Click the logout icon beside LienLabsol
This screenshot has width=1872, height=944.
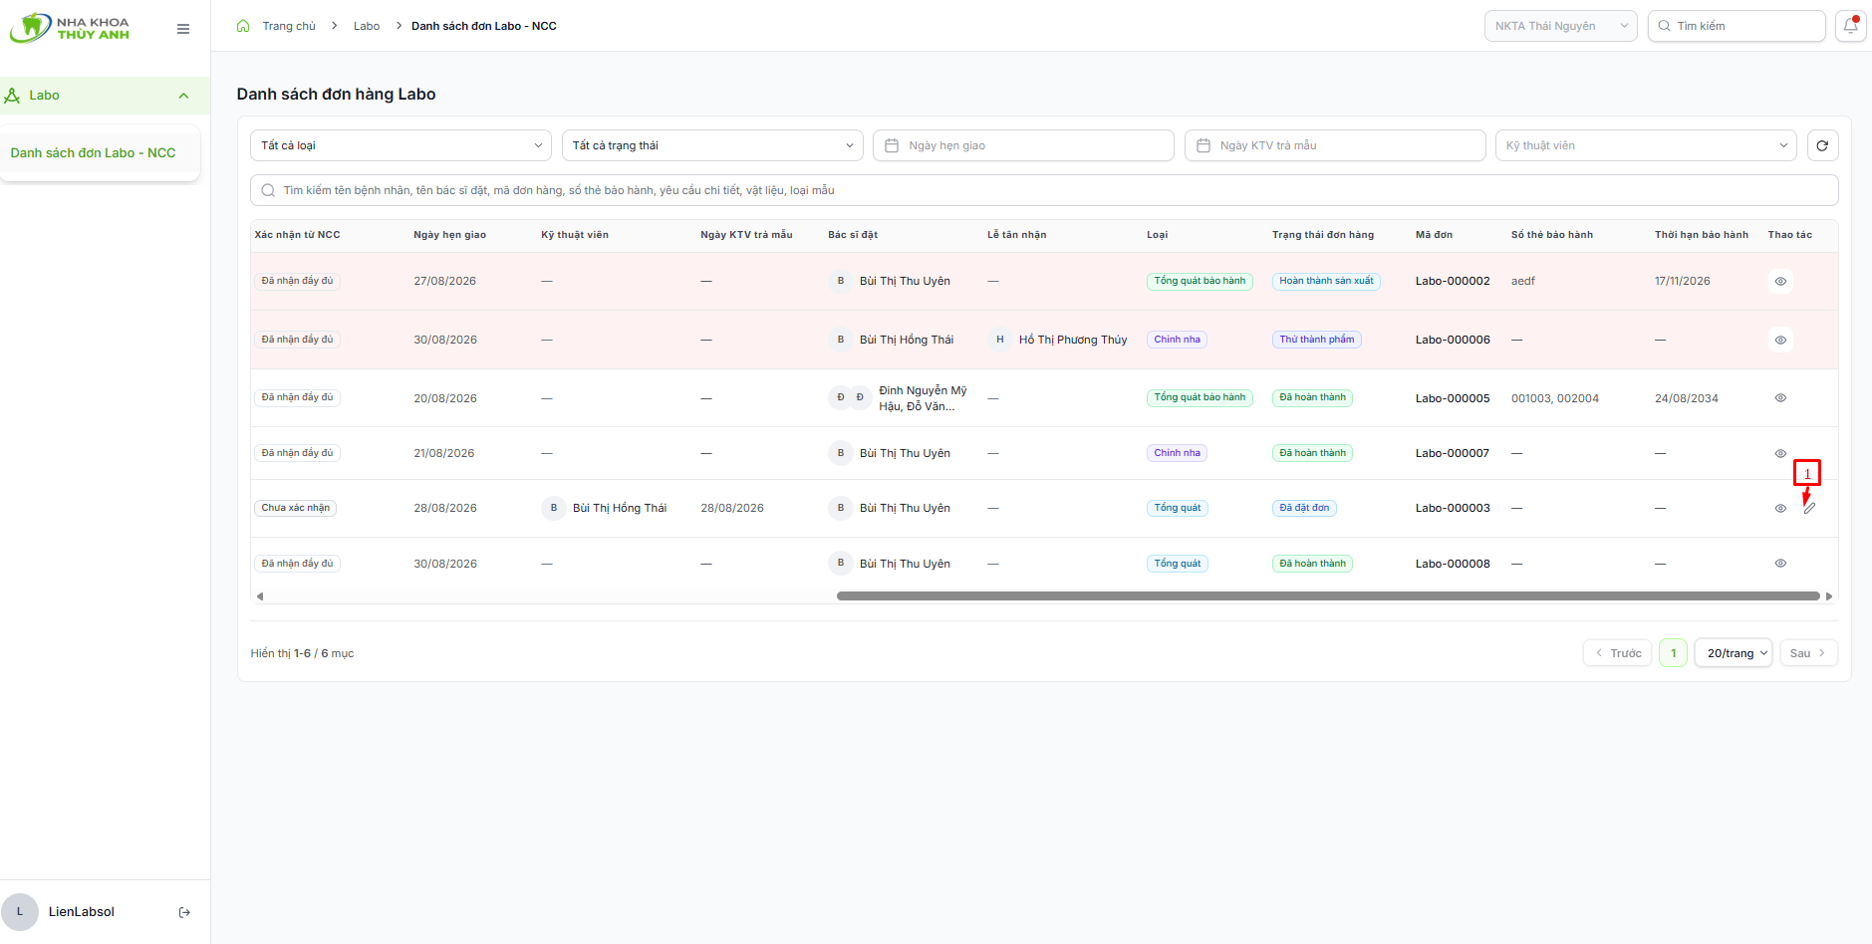pyautogui.click(x=184, y=912)
